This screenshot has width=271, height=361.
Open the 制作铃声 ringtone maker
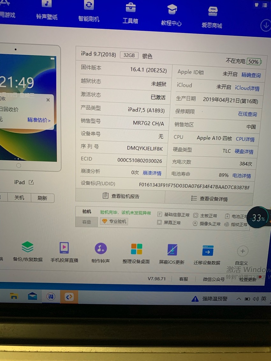[101, 253]
